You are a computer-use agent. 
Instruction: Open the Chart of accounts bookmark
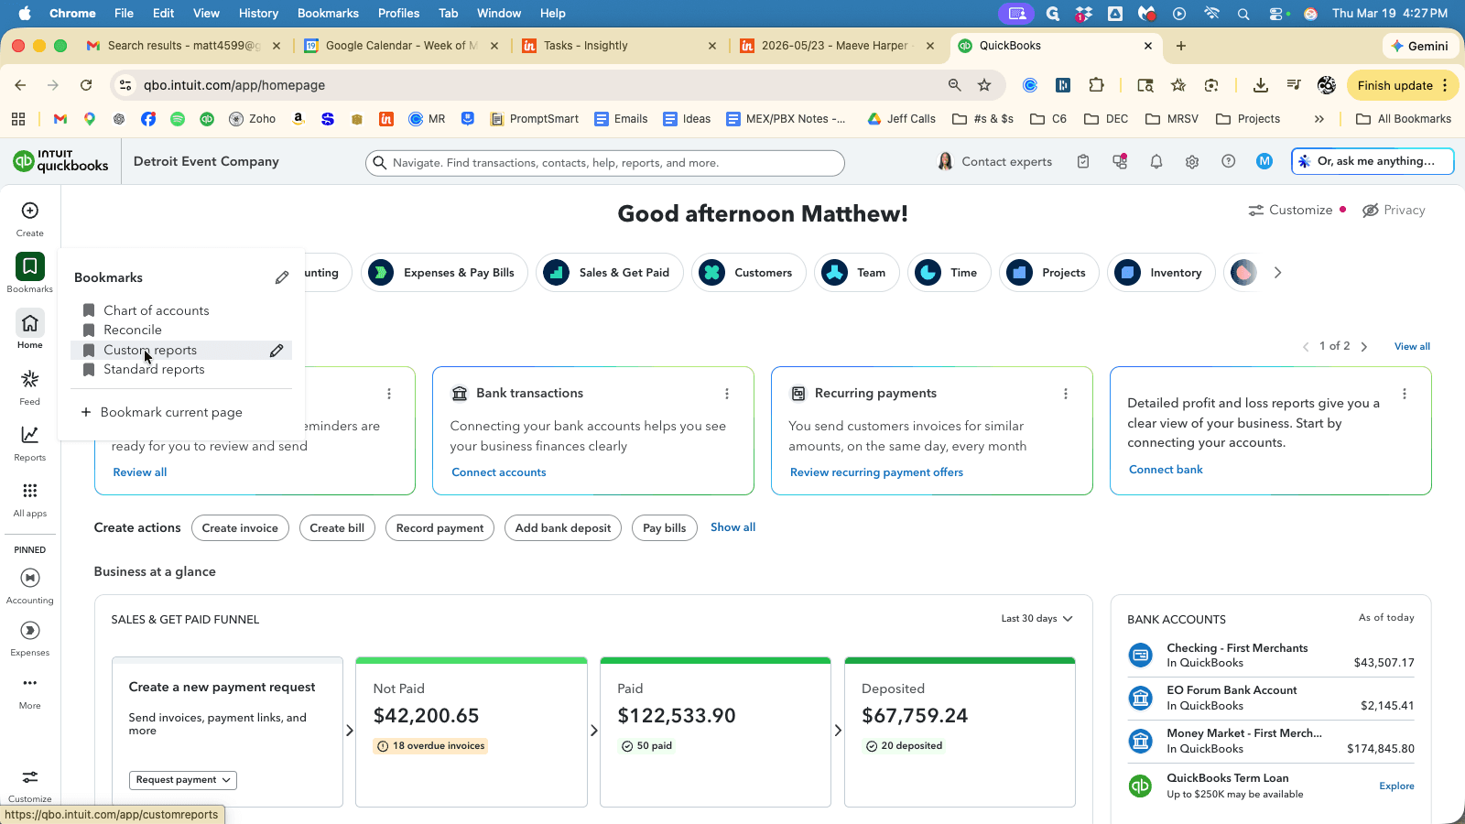156,311
